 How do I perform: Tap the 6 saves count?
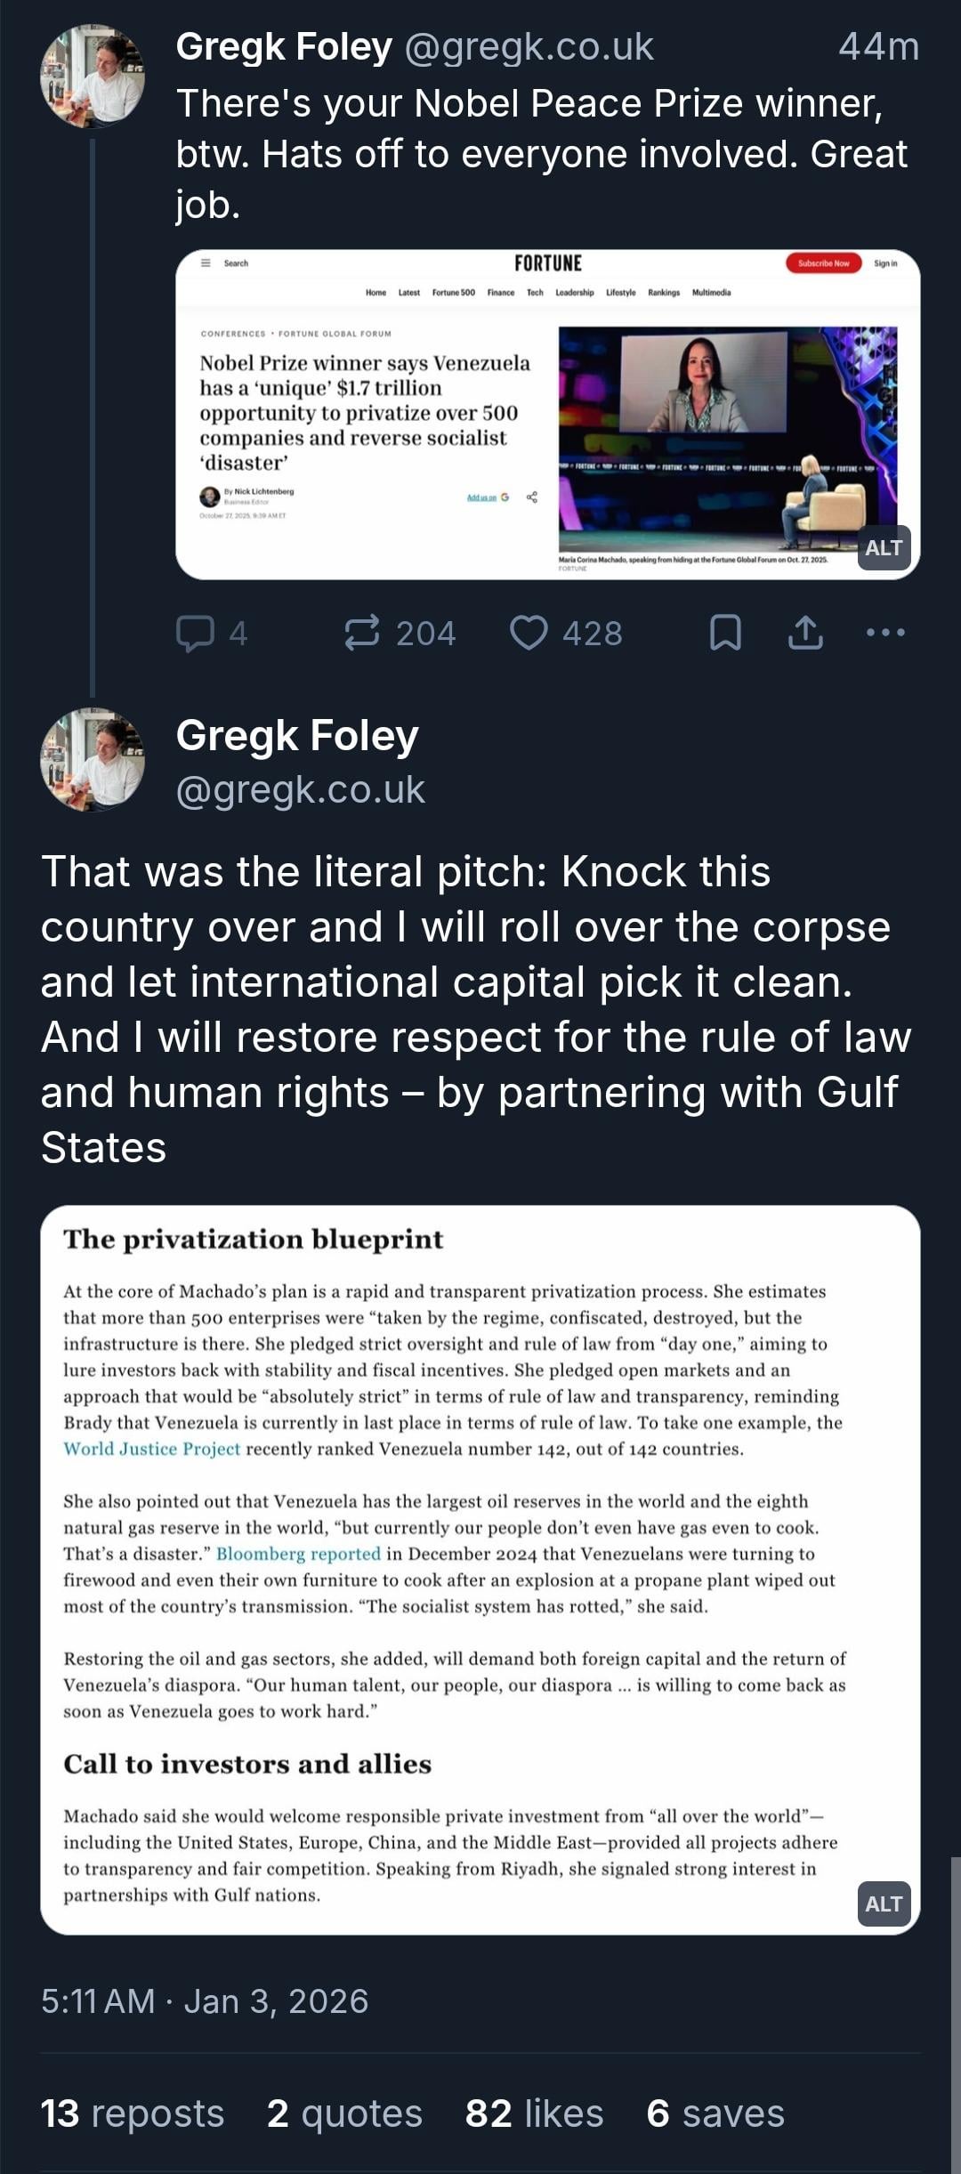tap(715, 2113)
